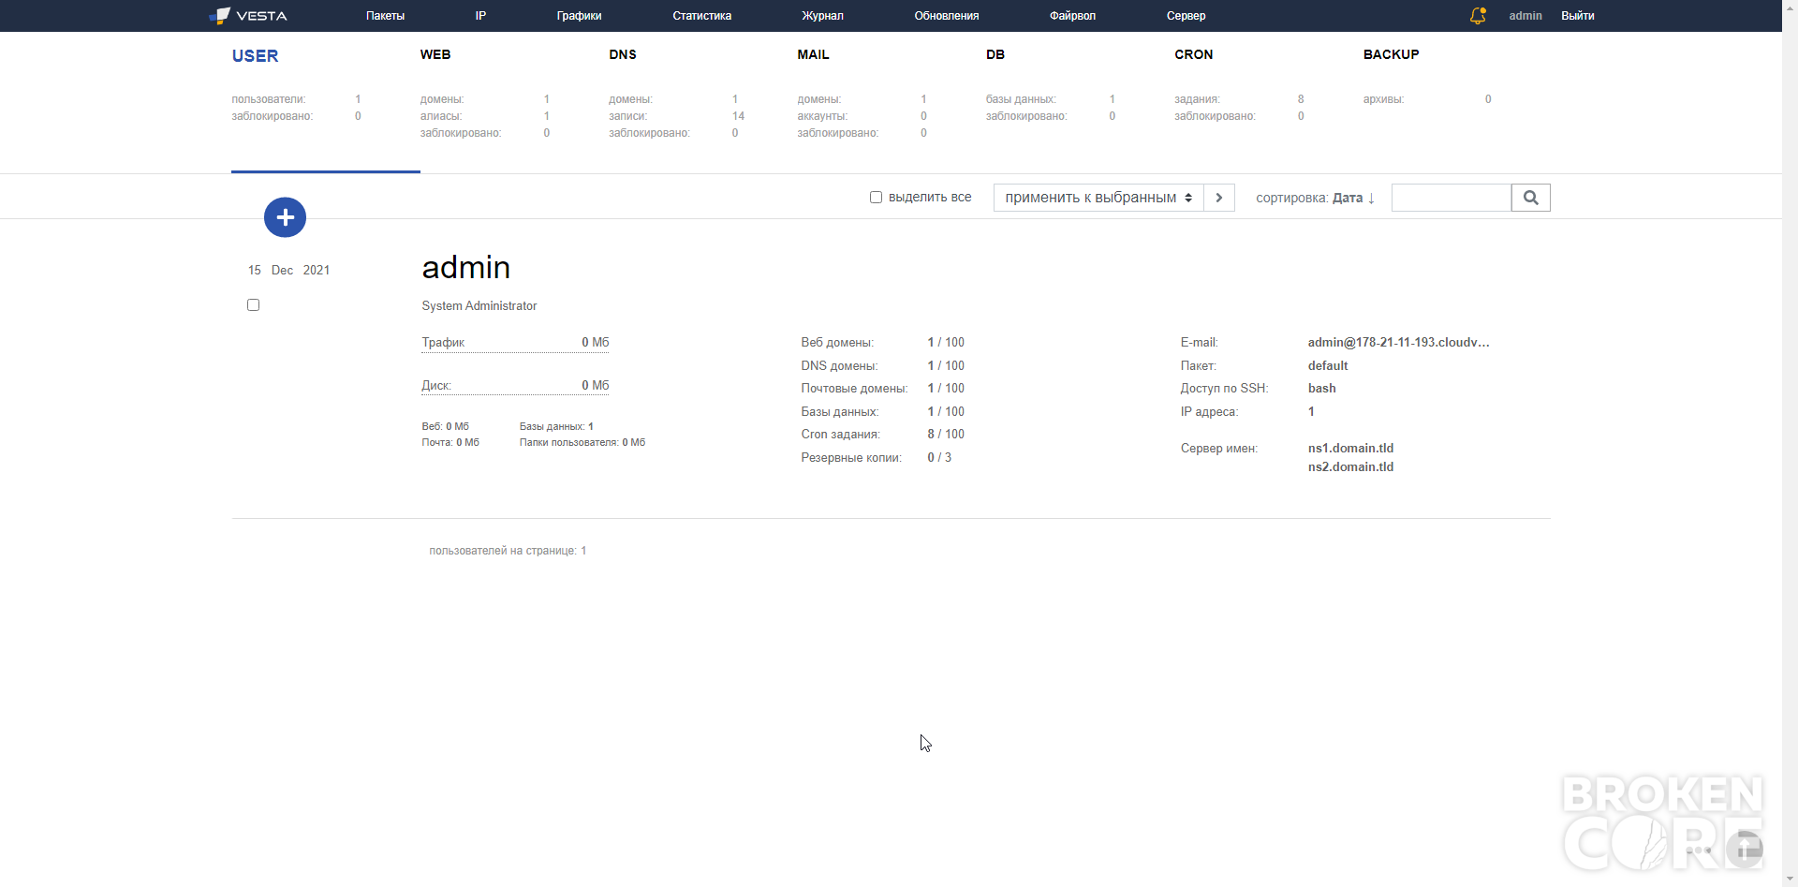Viewport: 1798px width, 887px height.
Task: Add a new user with the plus button
Action: [x=286, y=217]
